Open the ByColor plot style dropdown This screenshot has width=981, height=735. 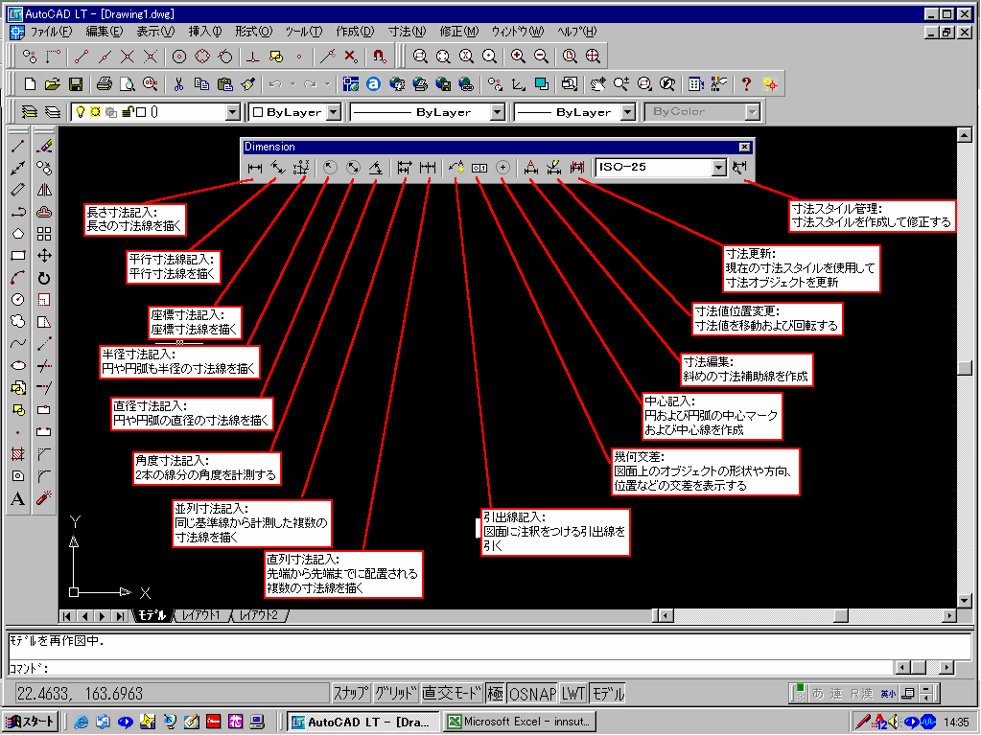(753, 112)
